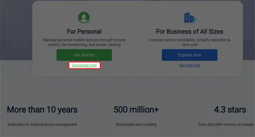
Task: Select the For Business of All Sizes heading
Action: [189, 32]
